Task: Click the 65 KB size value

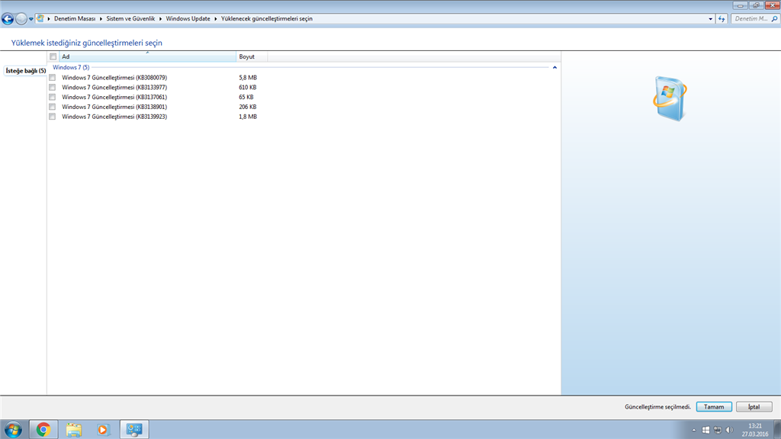Action: [x=246, y=97]
